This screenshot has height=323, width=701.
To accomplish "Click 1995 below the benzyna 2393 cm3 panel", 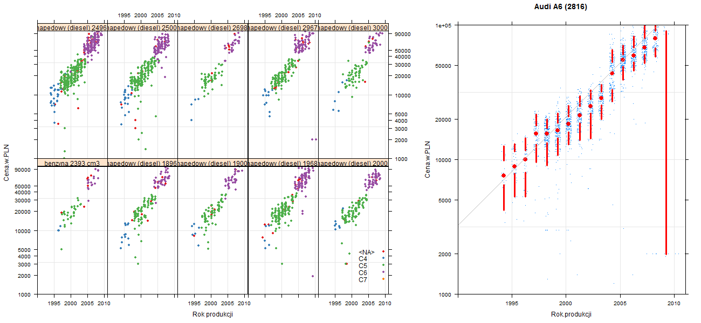I will point(54,304).
